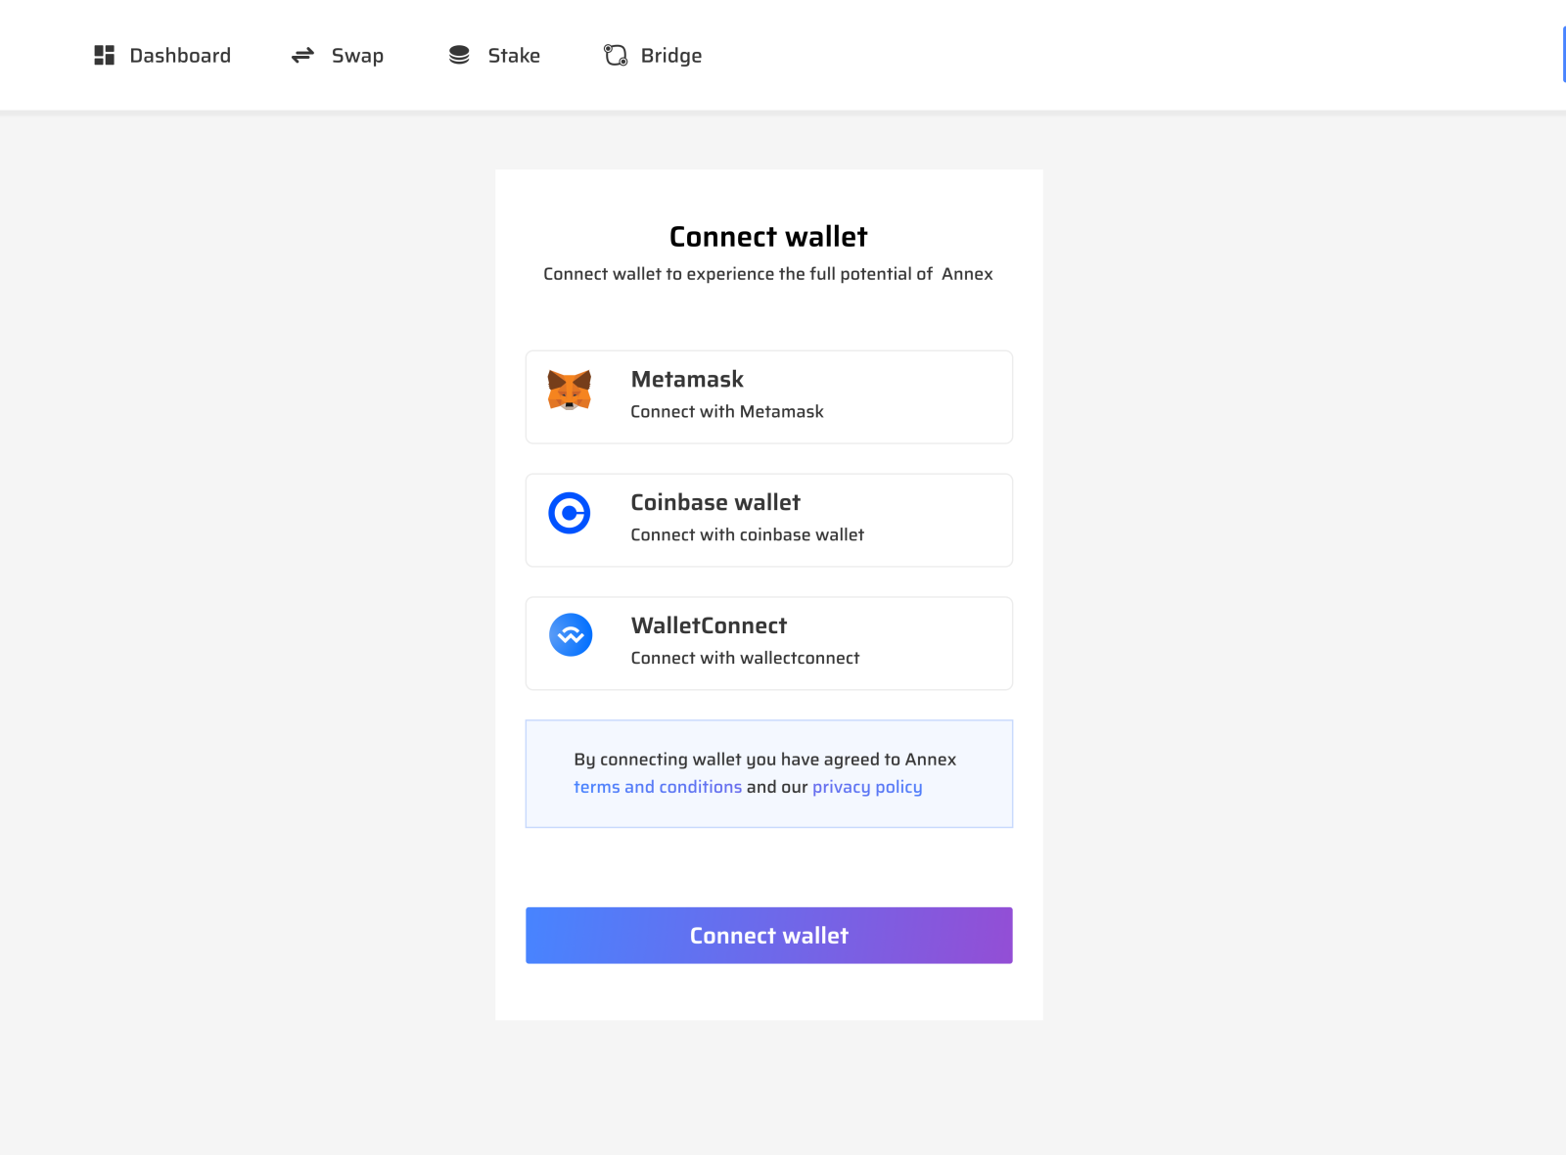Click the agreement notice box
The image size is (1566, 1155).
[768, 773]
